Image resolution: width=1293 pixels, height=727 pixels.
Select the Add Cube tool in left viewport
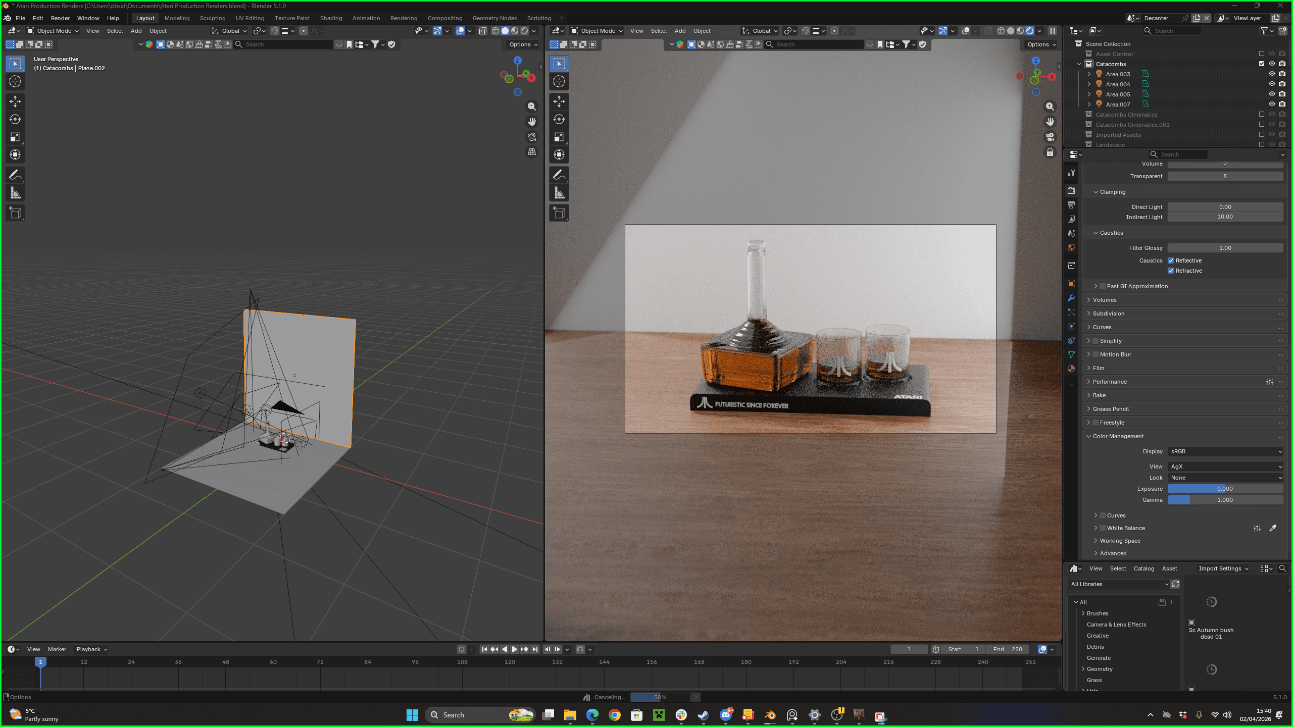point(15,213)
